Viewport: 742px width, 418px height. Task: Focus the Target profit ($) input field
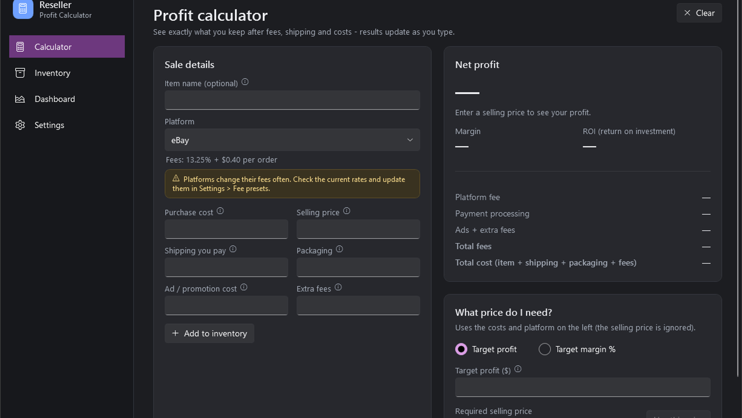583,387
